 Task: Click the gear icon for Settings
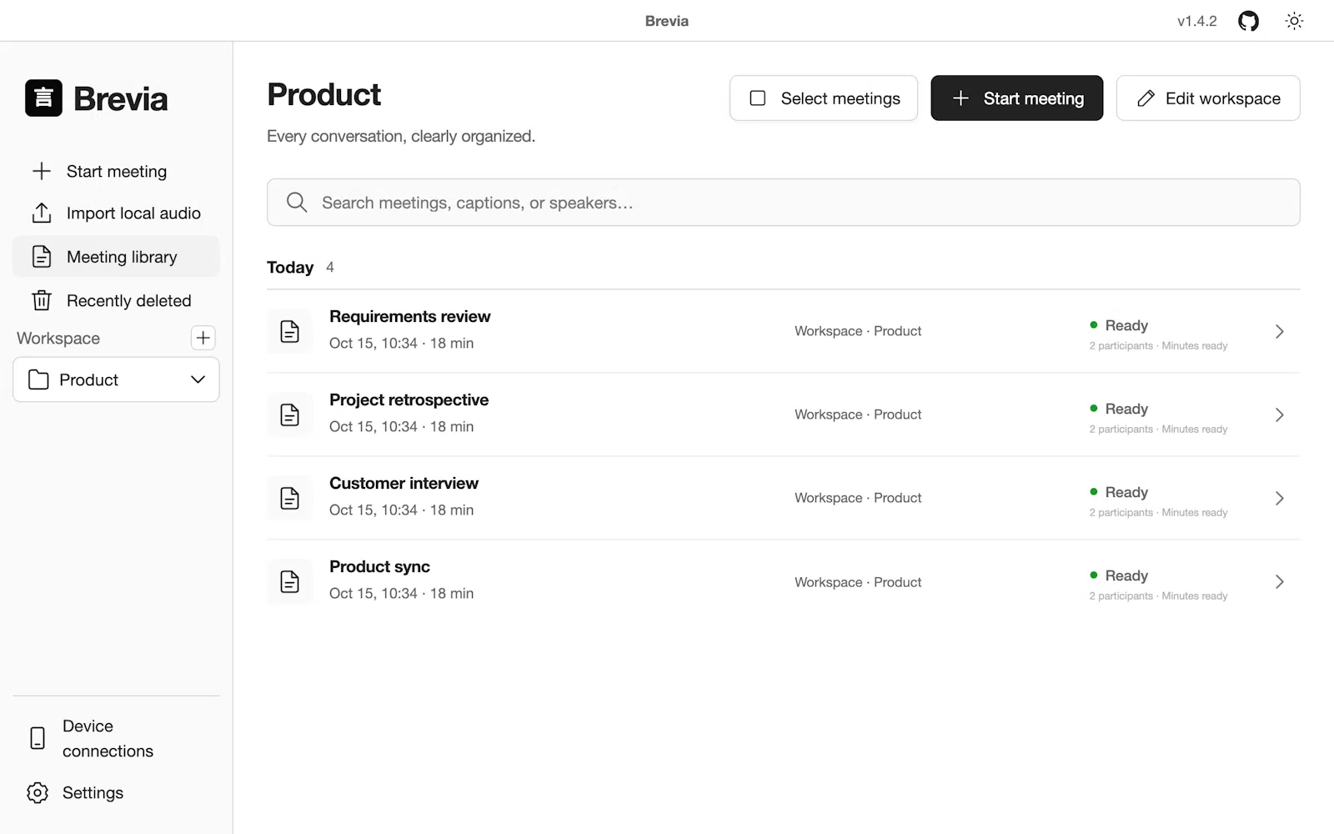(38, 792)
